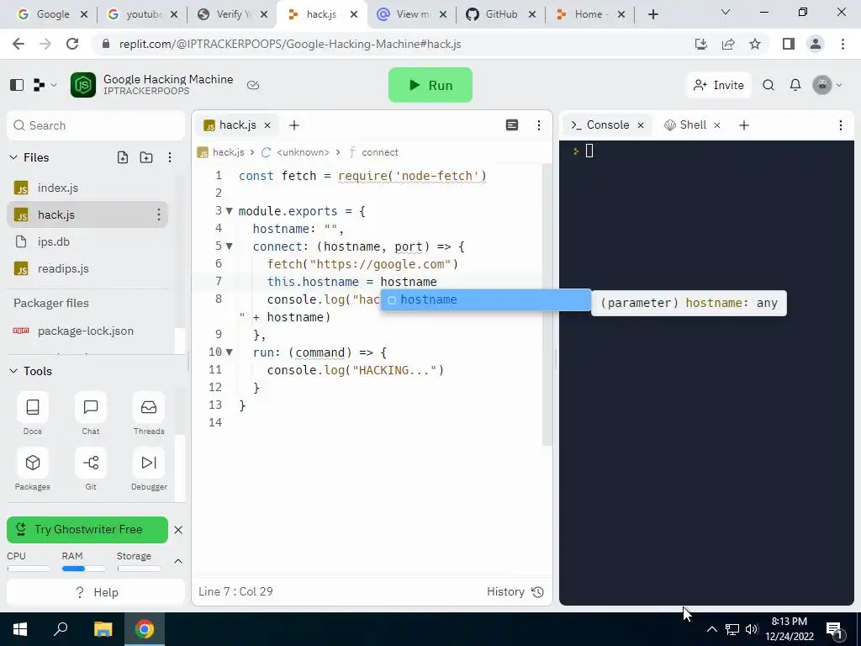Screen dimensions: 861x646
Task: Dismiss the Ghostwriter banner
Action: point(178,530)
